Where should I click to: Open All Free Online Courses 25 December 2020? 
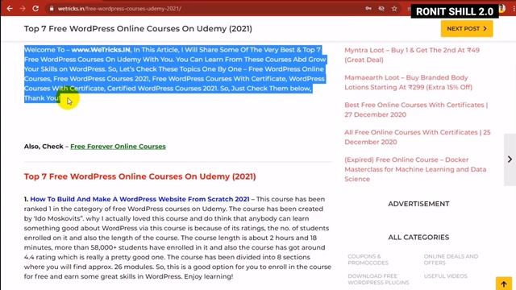click(x=418, y=137)
